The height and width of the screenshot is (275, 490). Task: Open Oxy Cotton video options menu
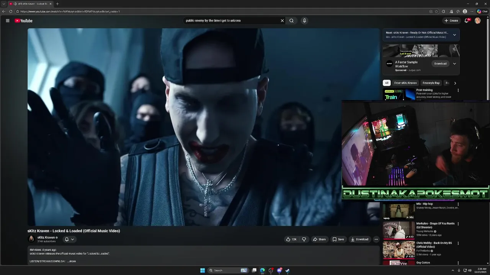[x=458, y=263]
